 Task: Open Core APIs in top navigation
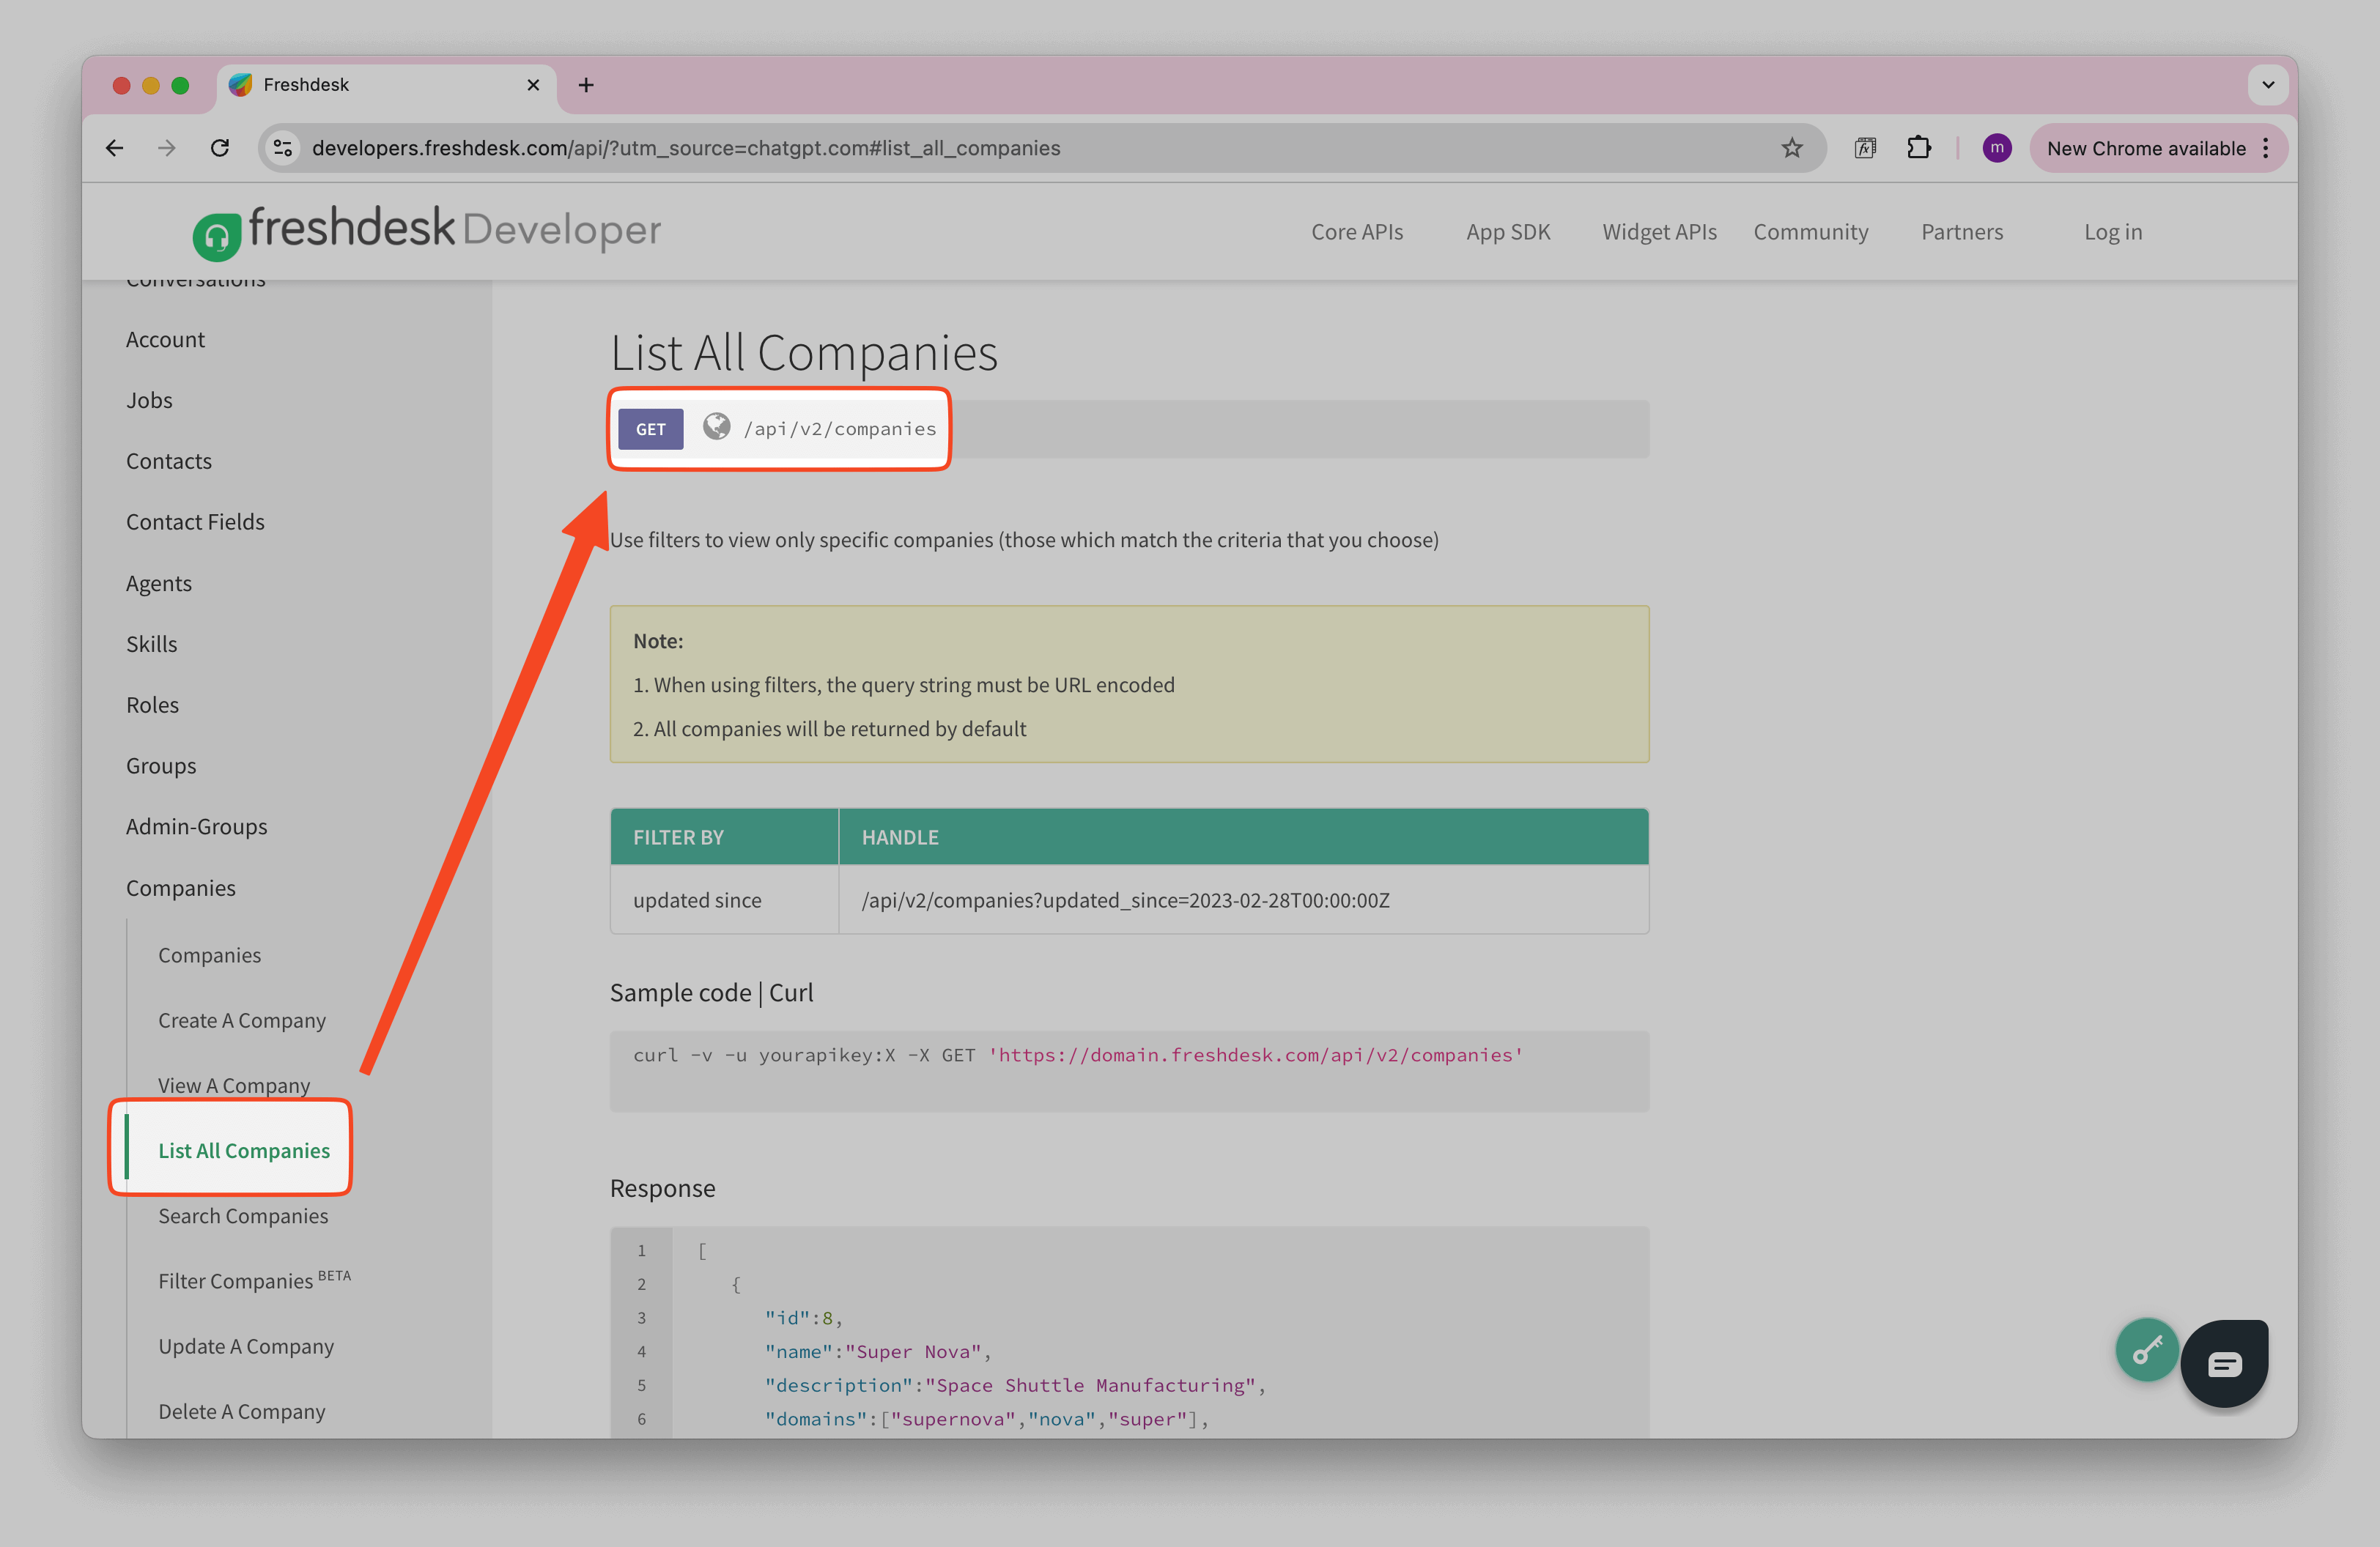[x=1357, y=232]
